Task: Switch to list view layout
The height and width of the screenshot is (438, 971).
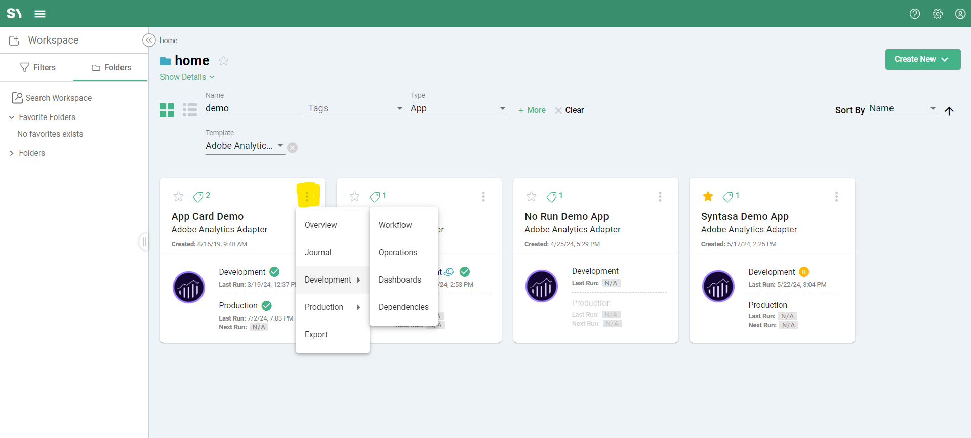Action: (190, 110)
